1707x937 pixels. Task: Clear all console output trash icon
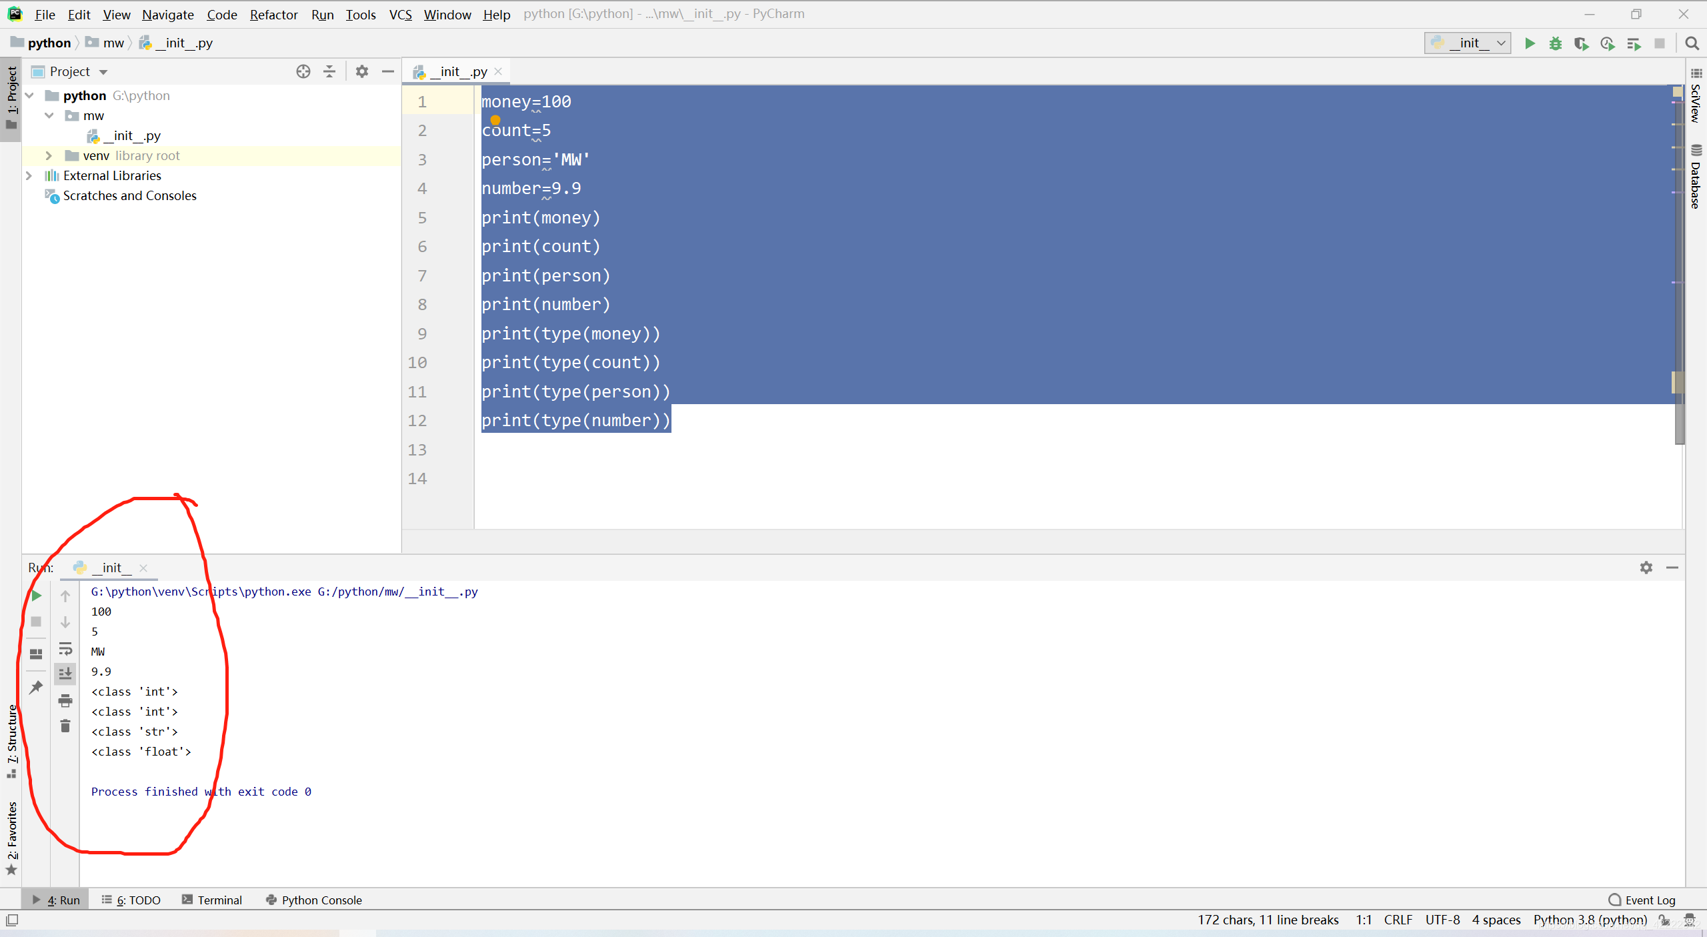(x=65, y=726)
